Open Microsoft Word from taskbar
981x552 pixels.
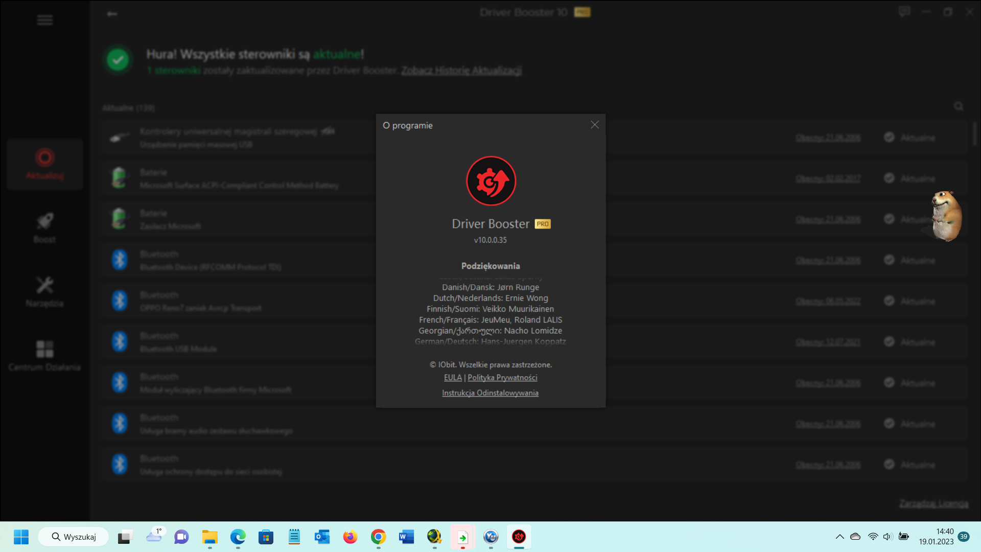point(406,537)
